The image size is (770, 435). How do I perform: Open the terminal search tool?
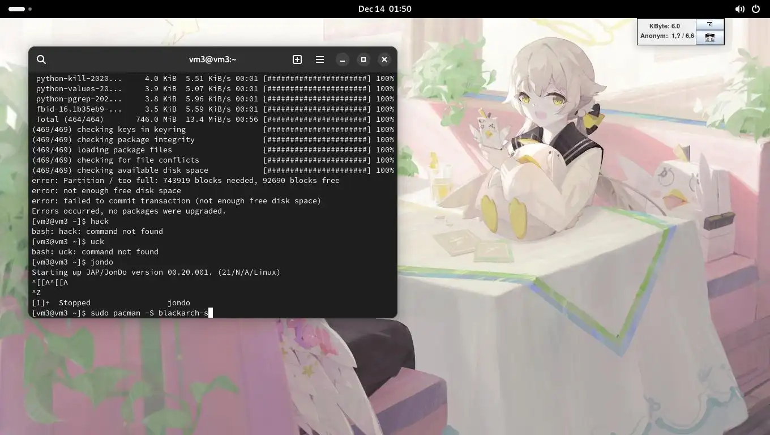click(41, 59)
